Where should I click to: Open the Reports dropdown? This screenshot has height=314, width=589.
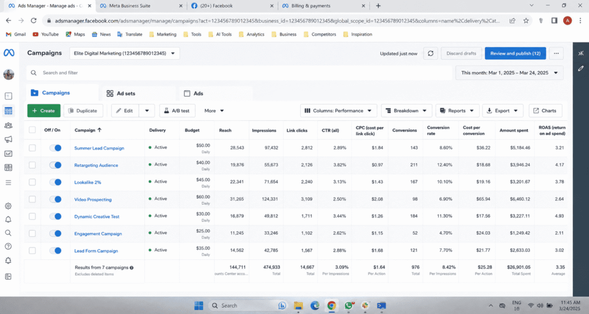457,111
